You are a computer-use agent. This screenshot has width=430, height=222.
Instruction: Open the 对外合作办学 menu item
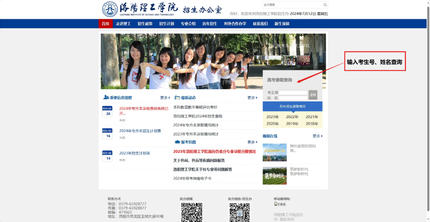coord(235,24)
